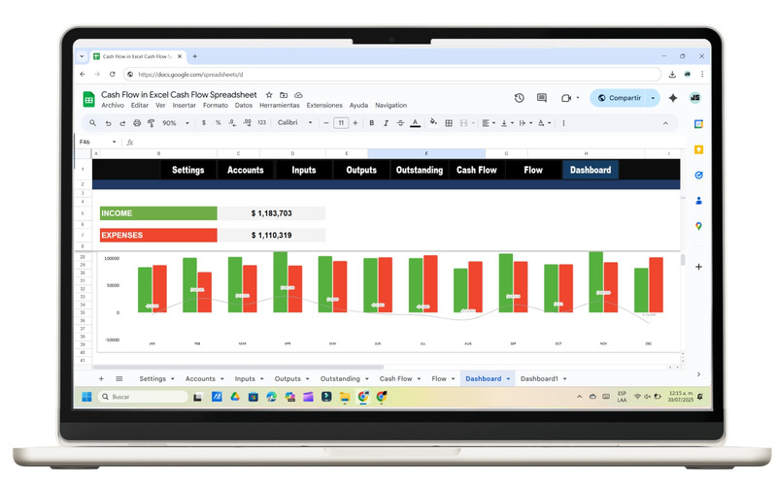Open the Gemini sparkle icon
This screenshot has width=777, height=485.
click(673, 98)
